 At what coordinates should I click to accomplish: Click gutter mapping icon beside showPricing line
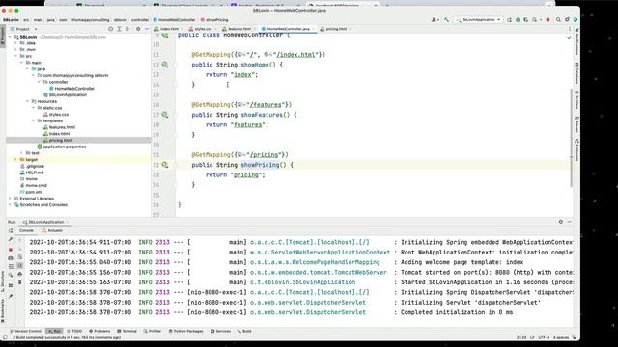pyautogui.click(x=165, y=165)
